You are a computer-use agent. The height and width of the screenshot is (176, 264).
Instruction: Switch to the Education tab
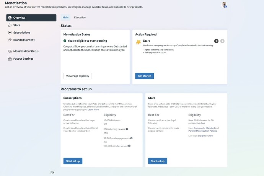(80, 18)
